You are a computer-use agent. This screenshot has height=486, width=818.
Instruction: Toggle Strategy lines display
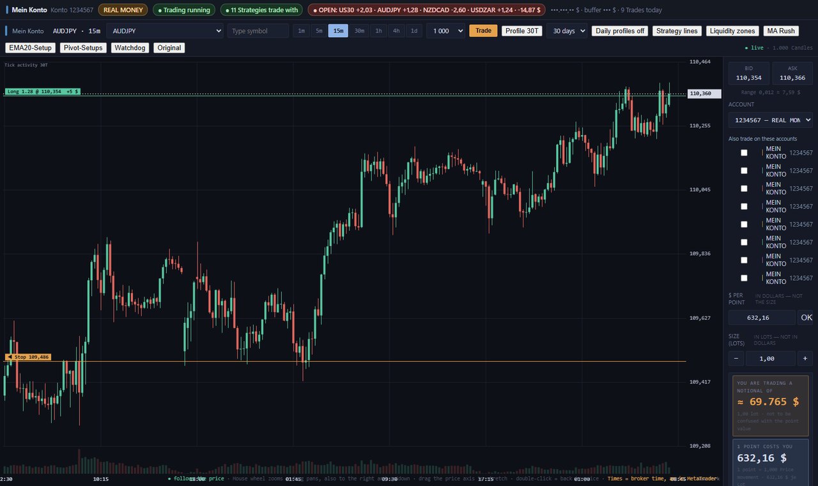click(x=677, y=31)
